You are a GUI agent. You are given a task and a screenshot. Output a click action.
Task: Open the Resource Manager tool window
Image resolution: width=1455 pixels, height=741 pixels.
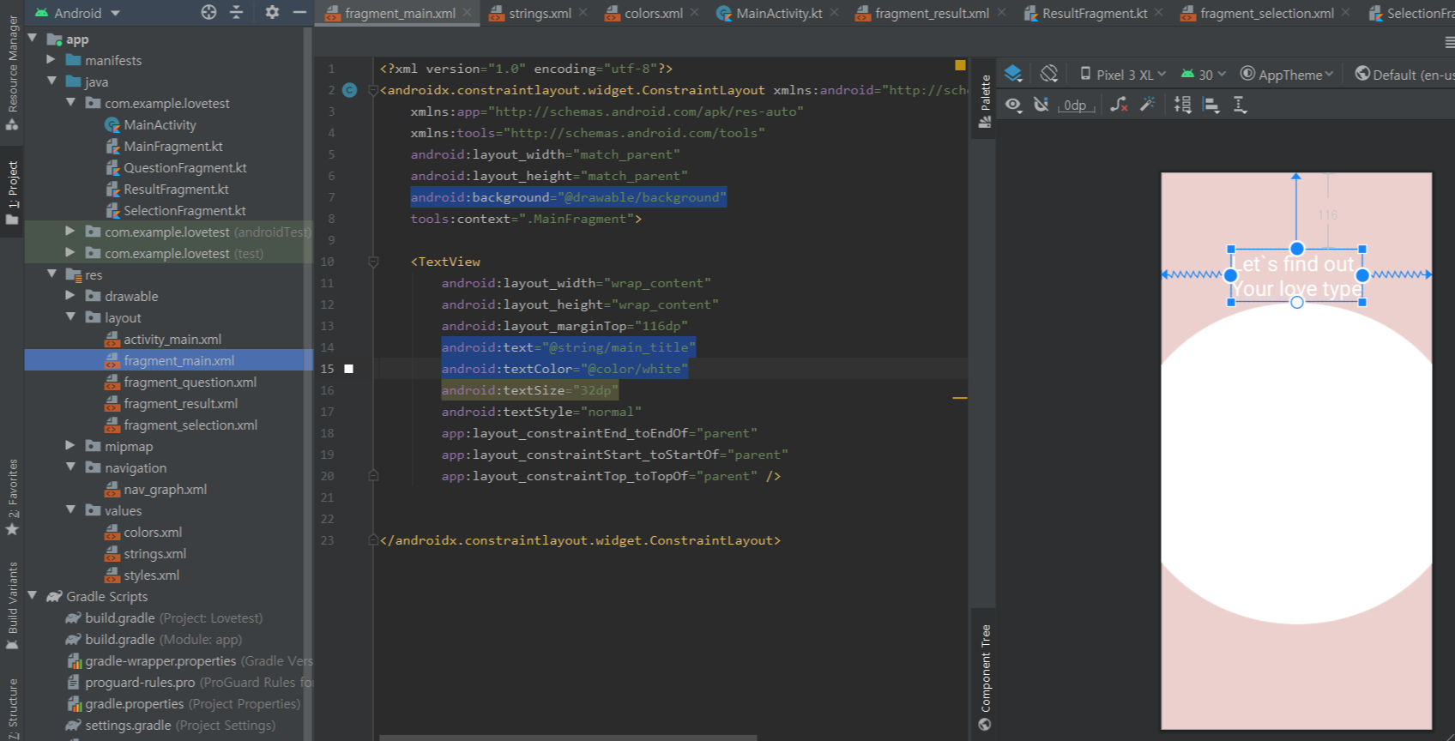(12, 73)
